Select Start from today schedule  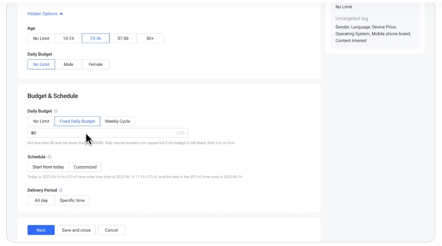(48, 167)
